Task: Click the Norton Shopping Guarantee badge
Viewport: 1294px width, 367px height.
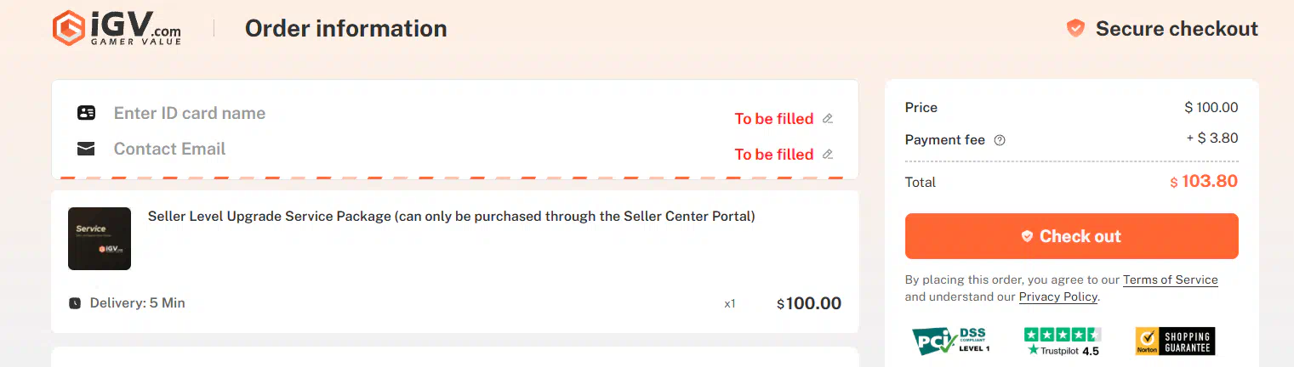Action: click(x=1175, y=341)
